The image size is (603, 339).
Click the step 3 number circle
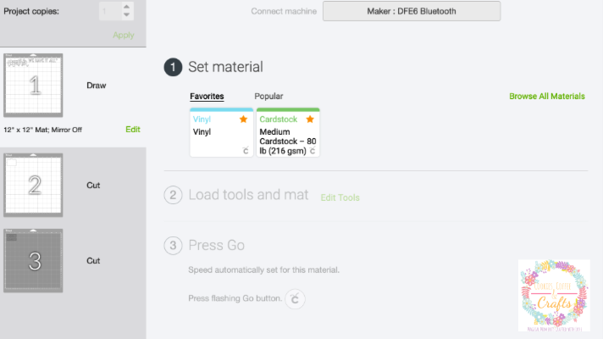(173, 246)
